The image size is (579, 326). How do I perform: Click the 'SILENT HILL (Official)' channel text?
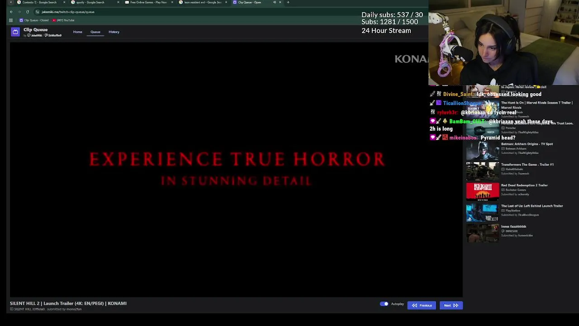(x=29, y=309)
